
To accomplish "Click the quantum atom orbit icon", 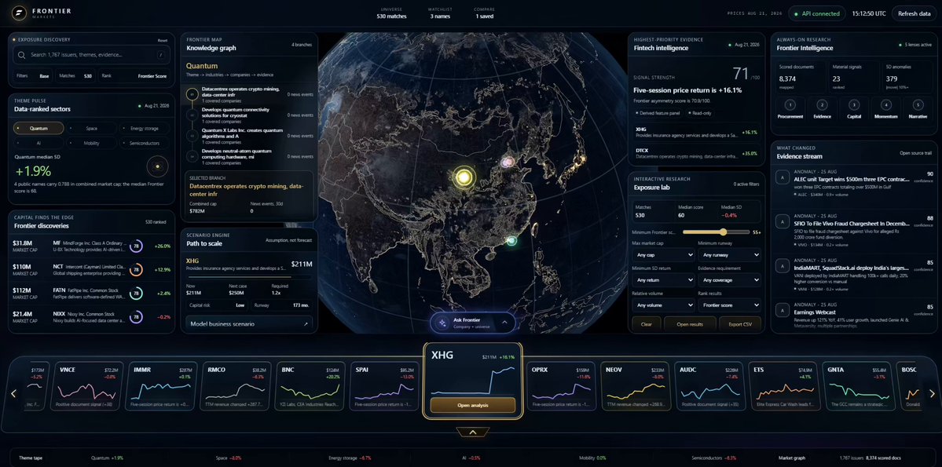I will [157, 166].
